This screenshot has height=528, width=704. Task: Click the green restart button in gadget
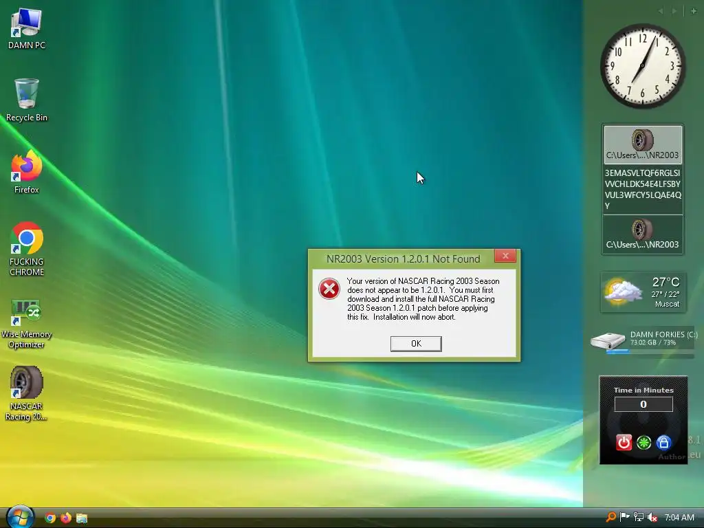(x=643, y=443)
